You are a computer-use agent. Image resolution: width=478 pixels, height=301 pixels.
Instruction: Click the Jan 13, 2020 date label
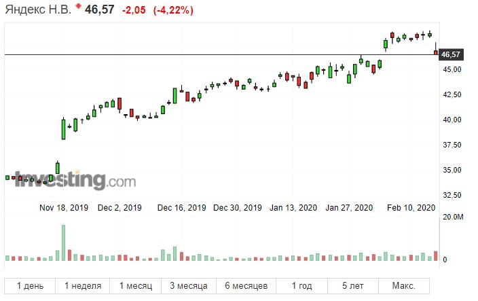pyautogui.click(x=293, y=208)
